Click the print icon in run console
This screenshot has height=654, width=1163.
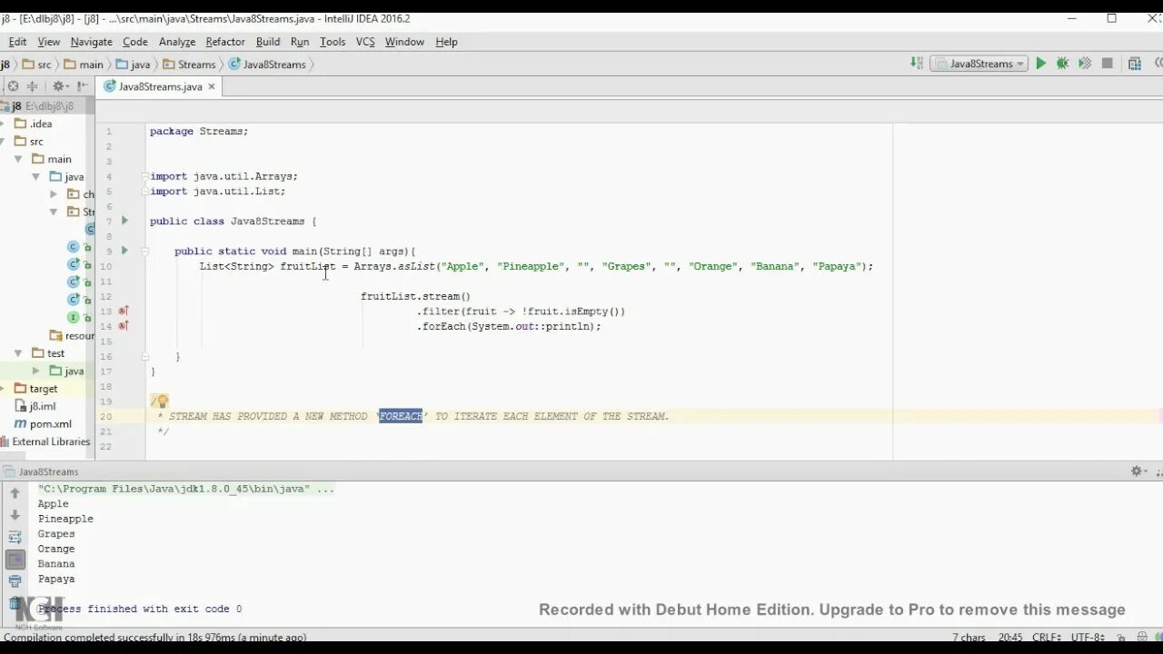(15, 581)
